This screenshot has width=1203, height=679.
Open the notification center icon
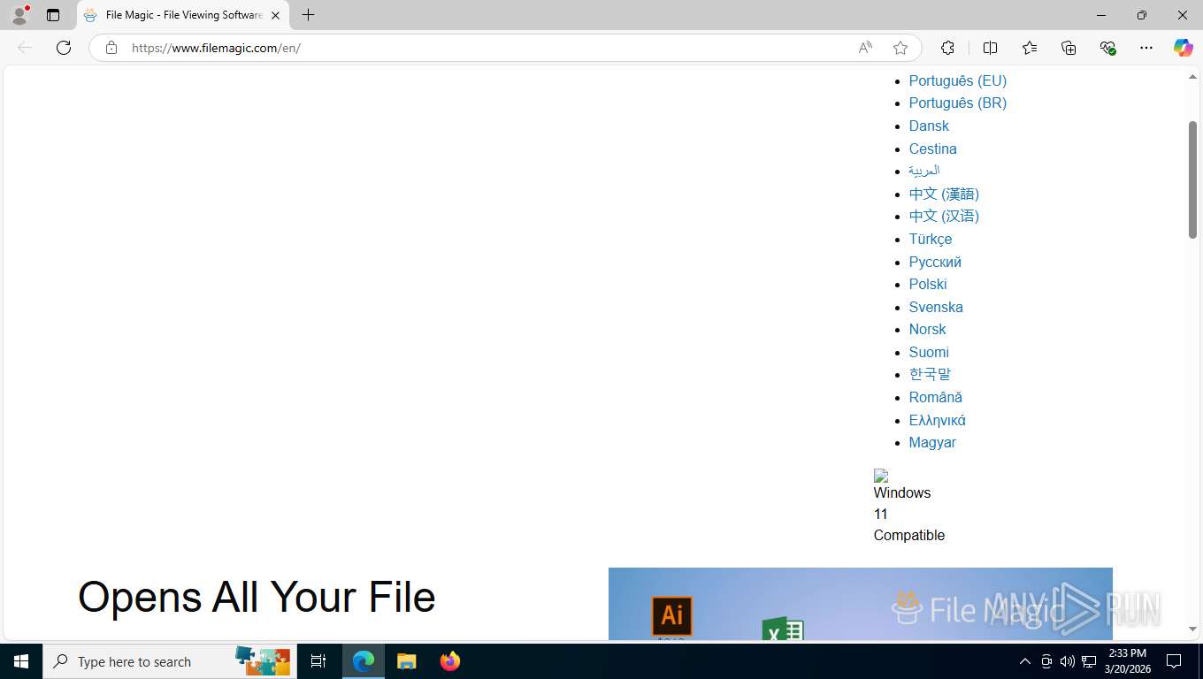1174,661
